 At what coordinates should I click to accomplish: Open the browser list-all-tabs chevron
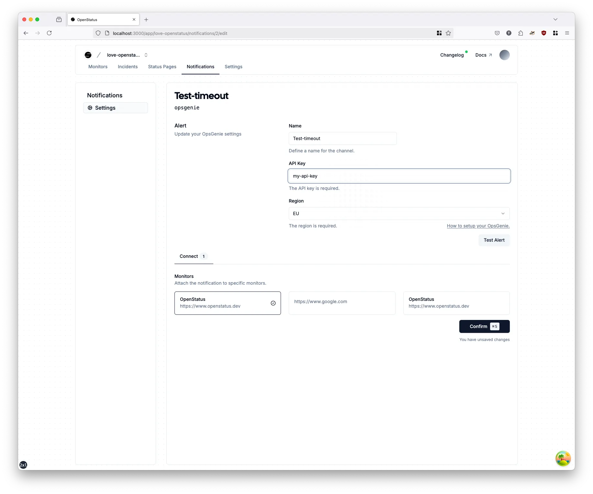[555, 19]
